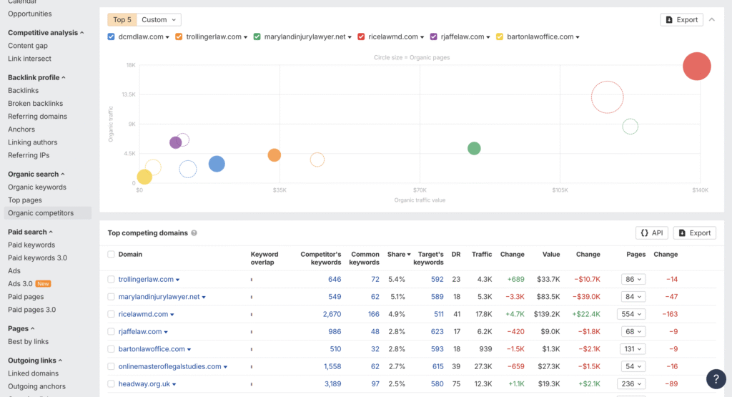
Task: Click the solid orange trollingerlaw.com bubble
Action: click(x=274, y=155)
